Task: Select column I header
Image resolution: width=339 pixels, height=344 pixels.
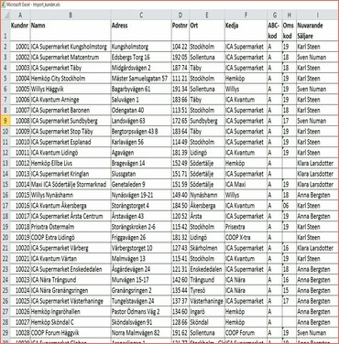Action: pyautogui.click(x=317, y=15)
